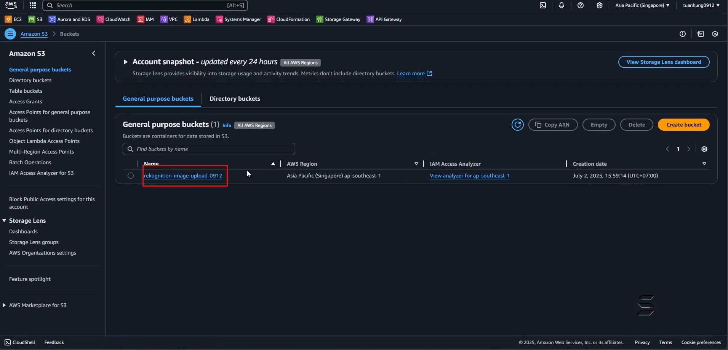Switch to Directory buckets tab
Viewport: 728px width, 350px height.
pyautogui.click(x=235, y=99)
